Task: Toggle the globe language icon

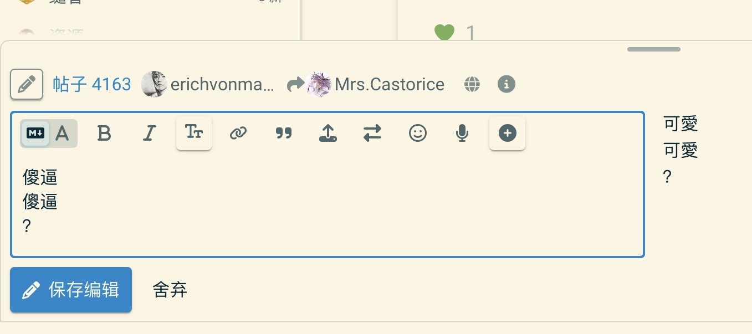Action: [x=472, y=84]
